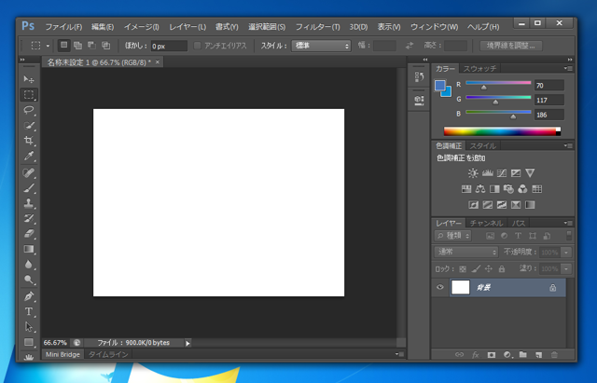This screenshot has height=383, width=597.
Task: Add a Channel Mixer adjustment
Action: [522, 188]
